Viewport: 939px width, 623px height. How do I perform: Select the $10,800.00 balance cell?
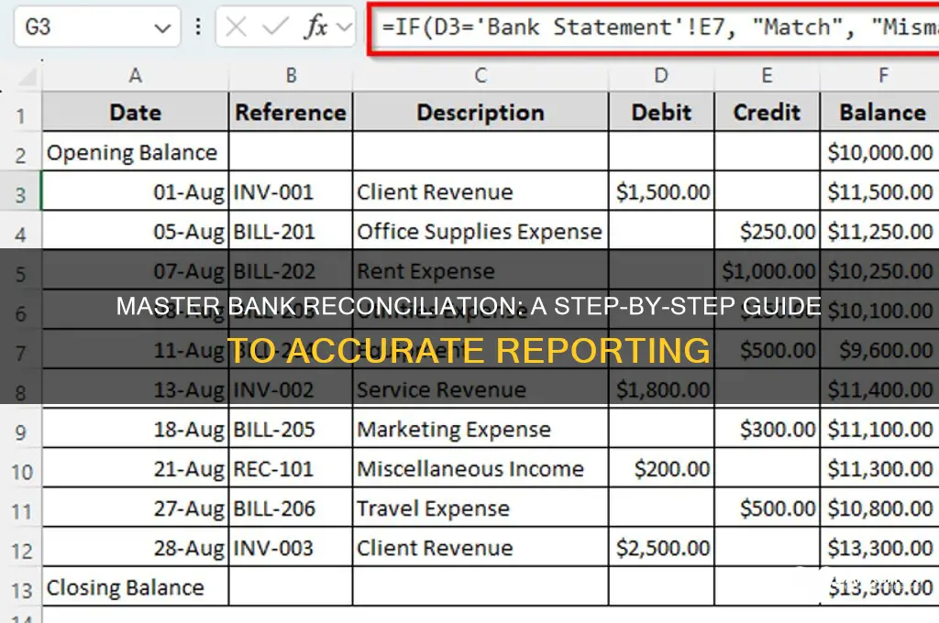tap(880, 508)
